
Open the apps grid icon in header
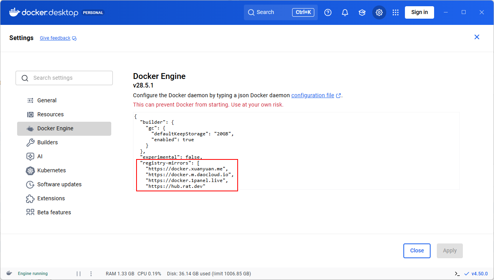coord(396,12)
